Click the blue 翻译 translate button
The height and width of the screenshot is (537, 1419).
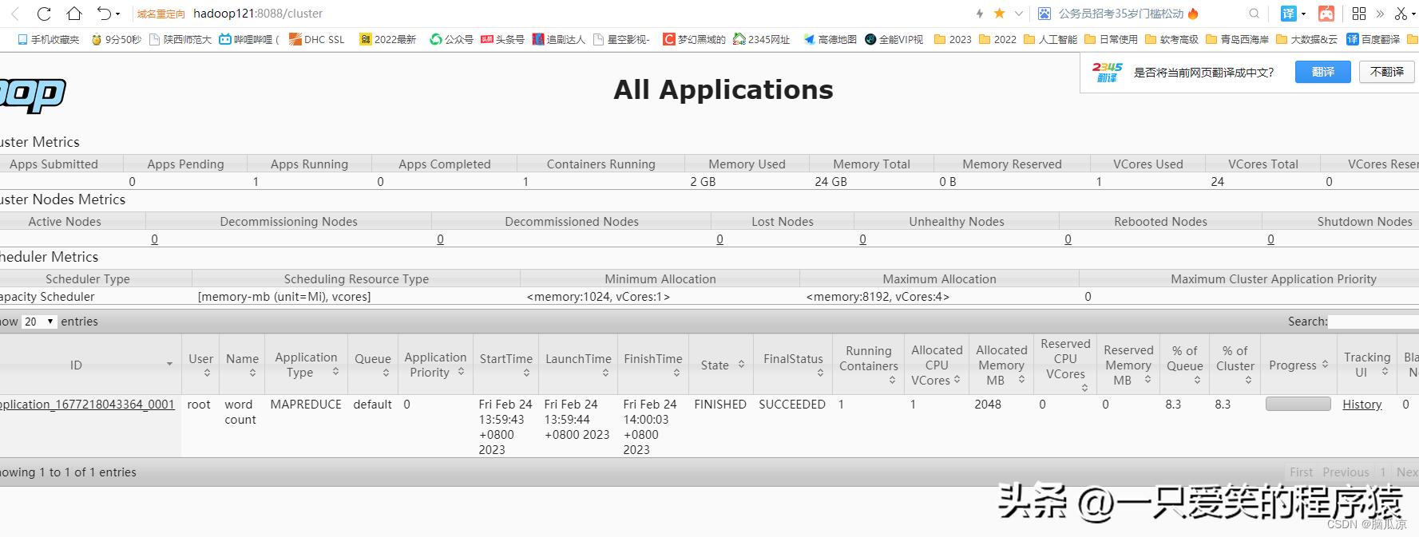pos(1322,72)
